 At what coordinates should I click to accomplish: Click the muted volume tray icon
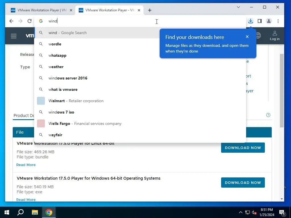(x=254, y=212)
